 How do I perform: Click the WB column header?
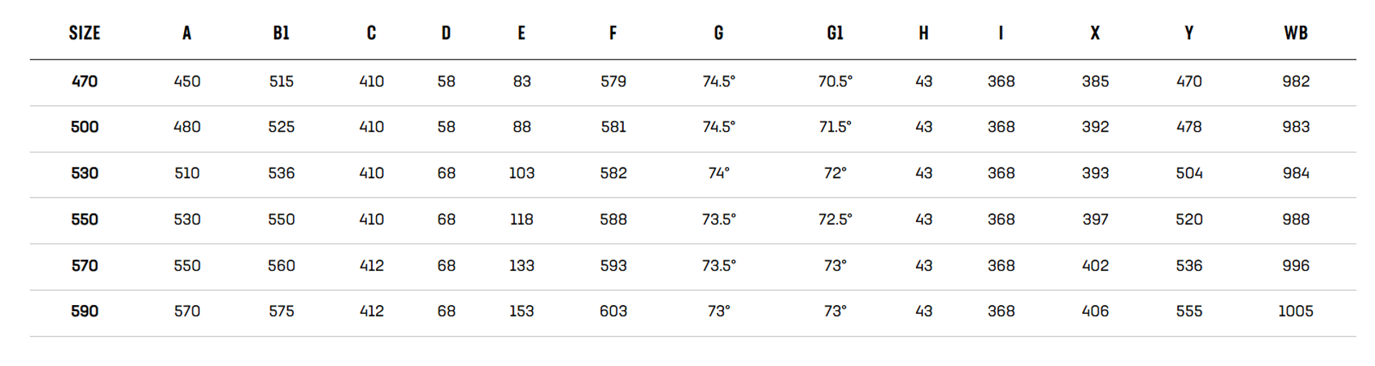click(1296, 33)
